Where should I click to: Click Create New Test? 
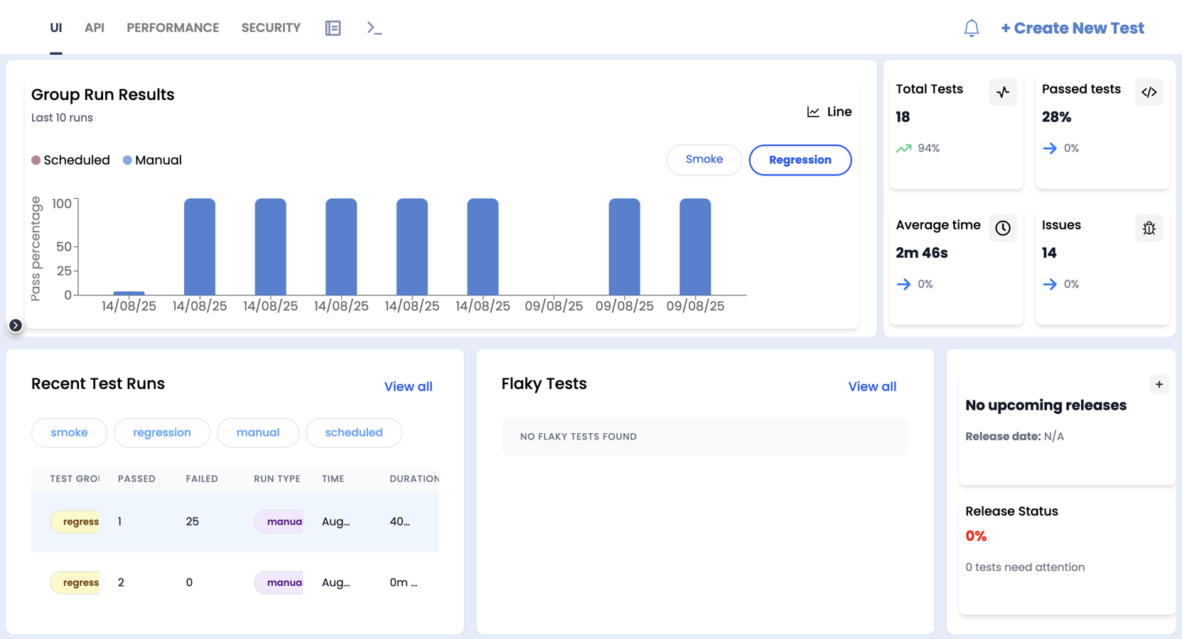1073,28
